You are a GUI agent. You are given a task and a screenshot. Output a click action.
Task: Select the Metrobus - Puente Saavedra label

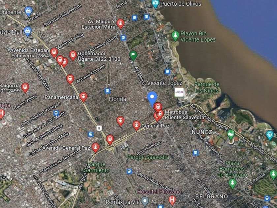(184, 115)
